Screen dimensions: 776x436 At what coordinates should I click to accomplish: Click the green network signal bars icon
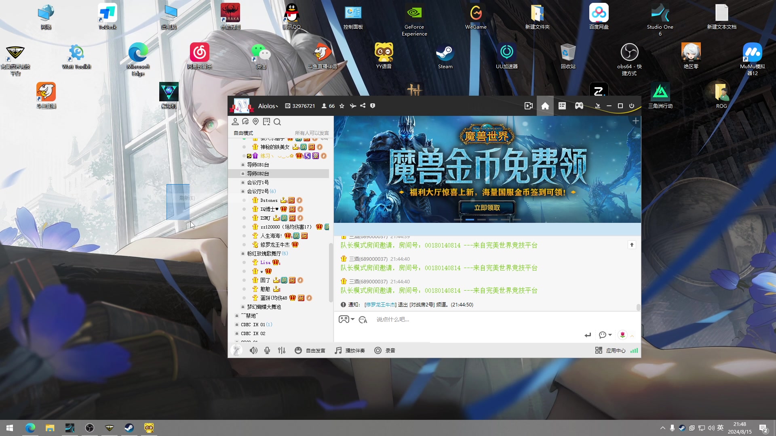click(634, 350)
